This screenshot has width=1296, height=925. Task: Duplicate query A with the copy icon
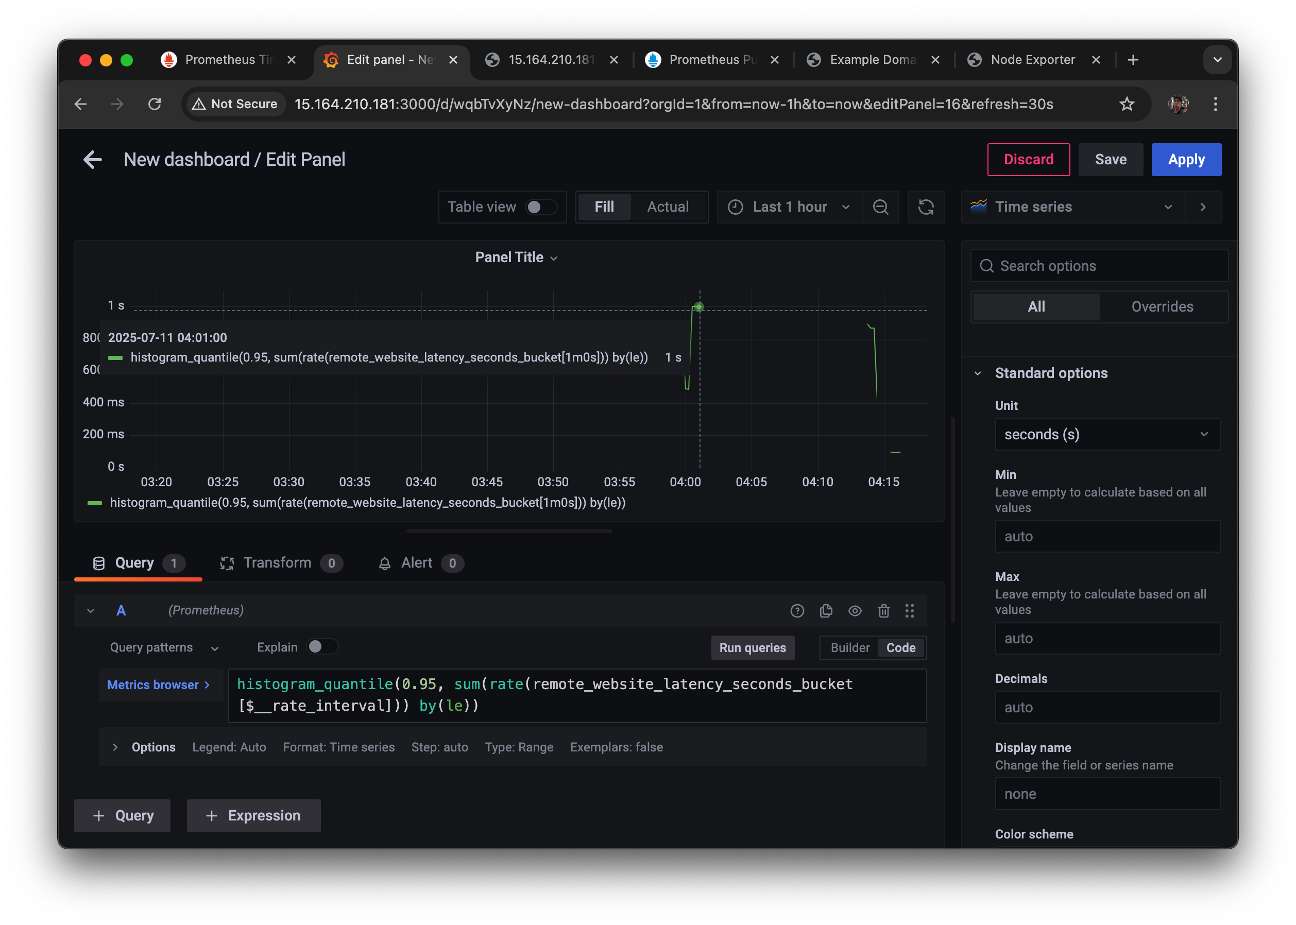(825, 611)
